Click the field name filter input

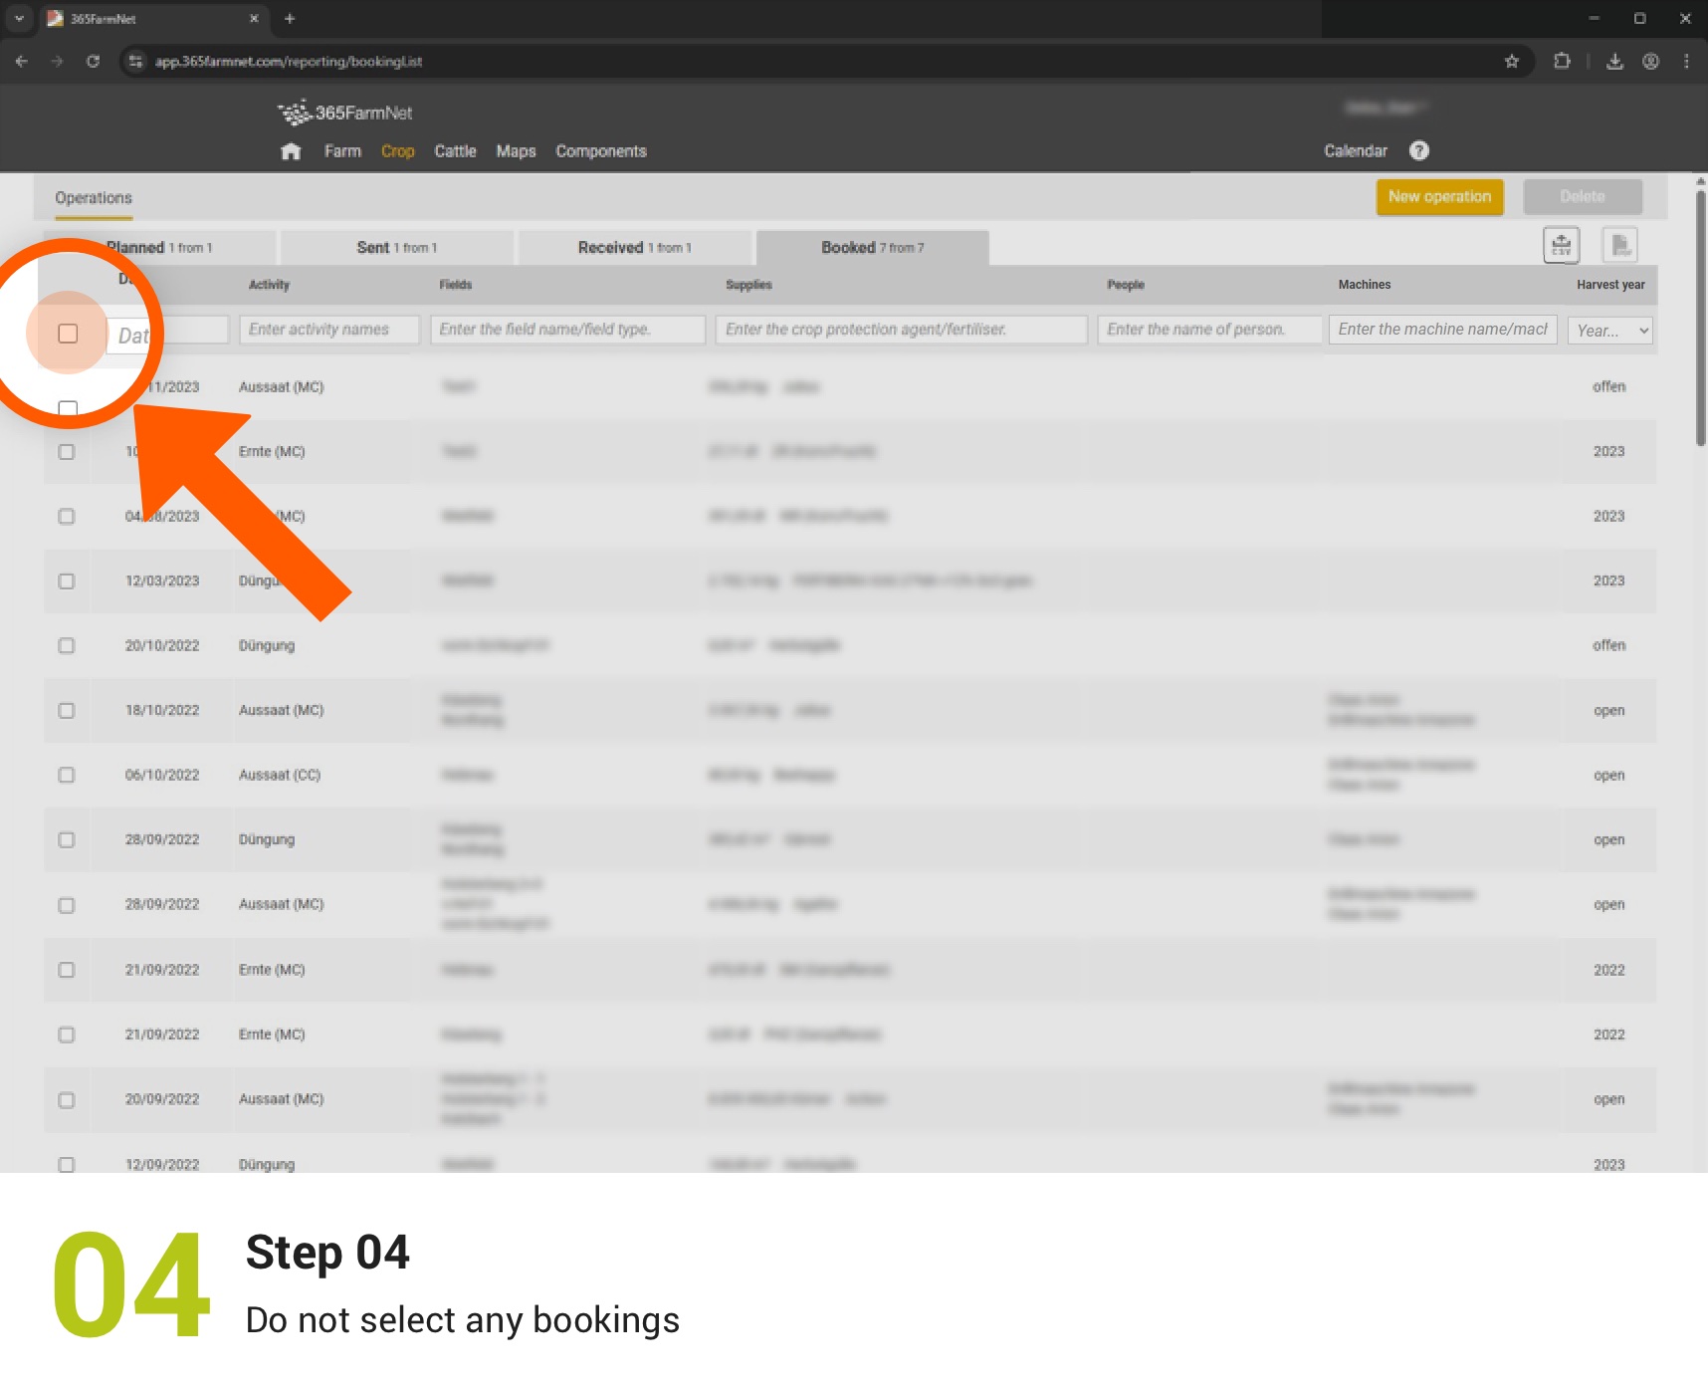click(567, 329)
